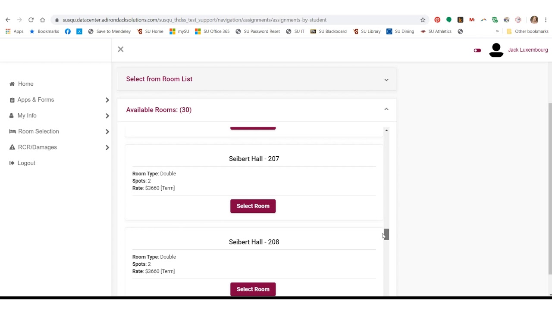
Task: Open the Apps grid shortcut
Action: (x=14, y=31)
